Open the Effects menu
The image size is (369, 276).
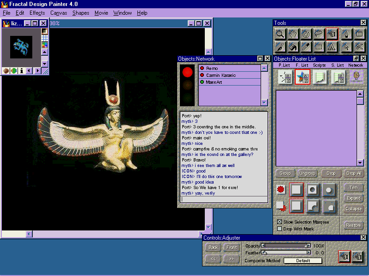[x=37, y=13]
